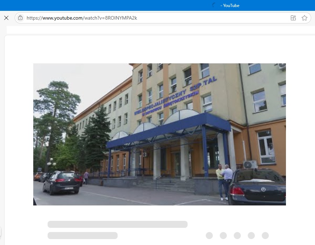
Task: View site information via the lock icon
Action: pyautogui.click(x=20, y=18)
